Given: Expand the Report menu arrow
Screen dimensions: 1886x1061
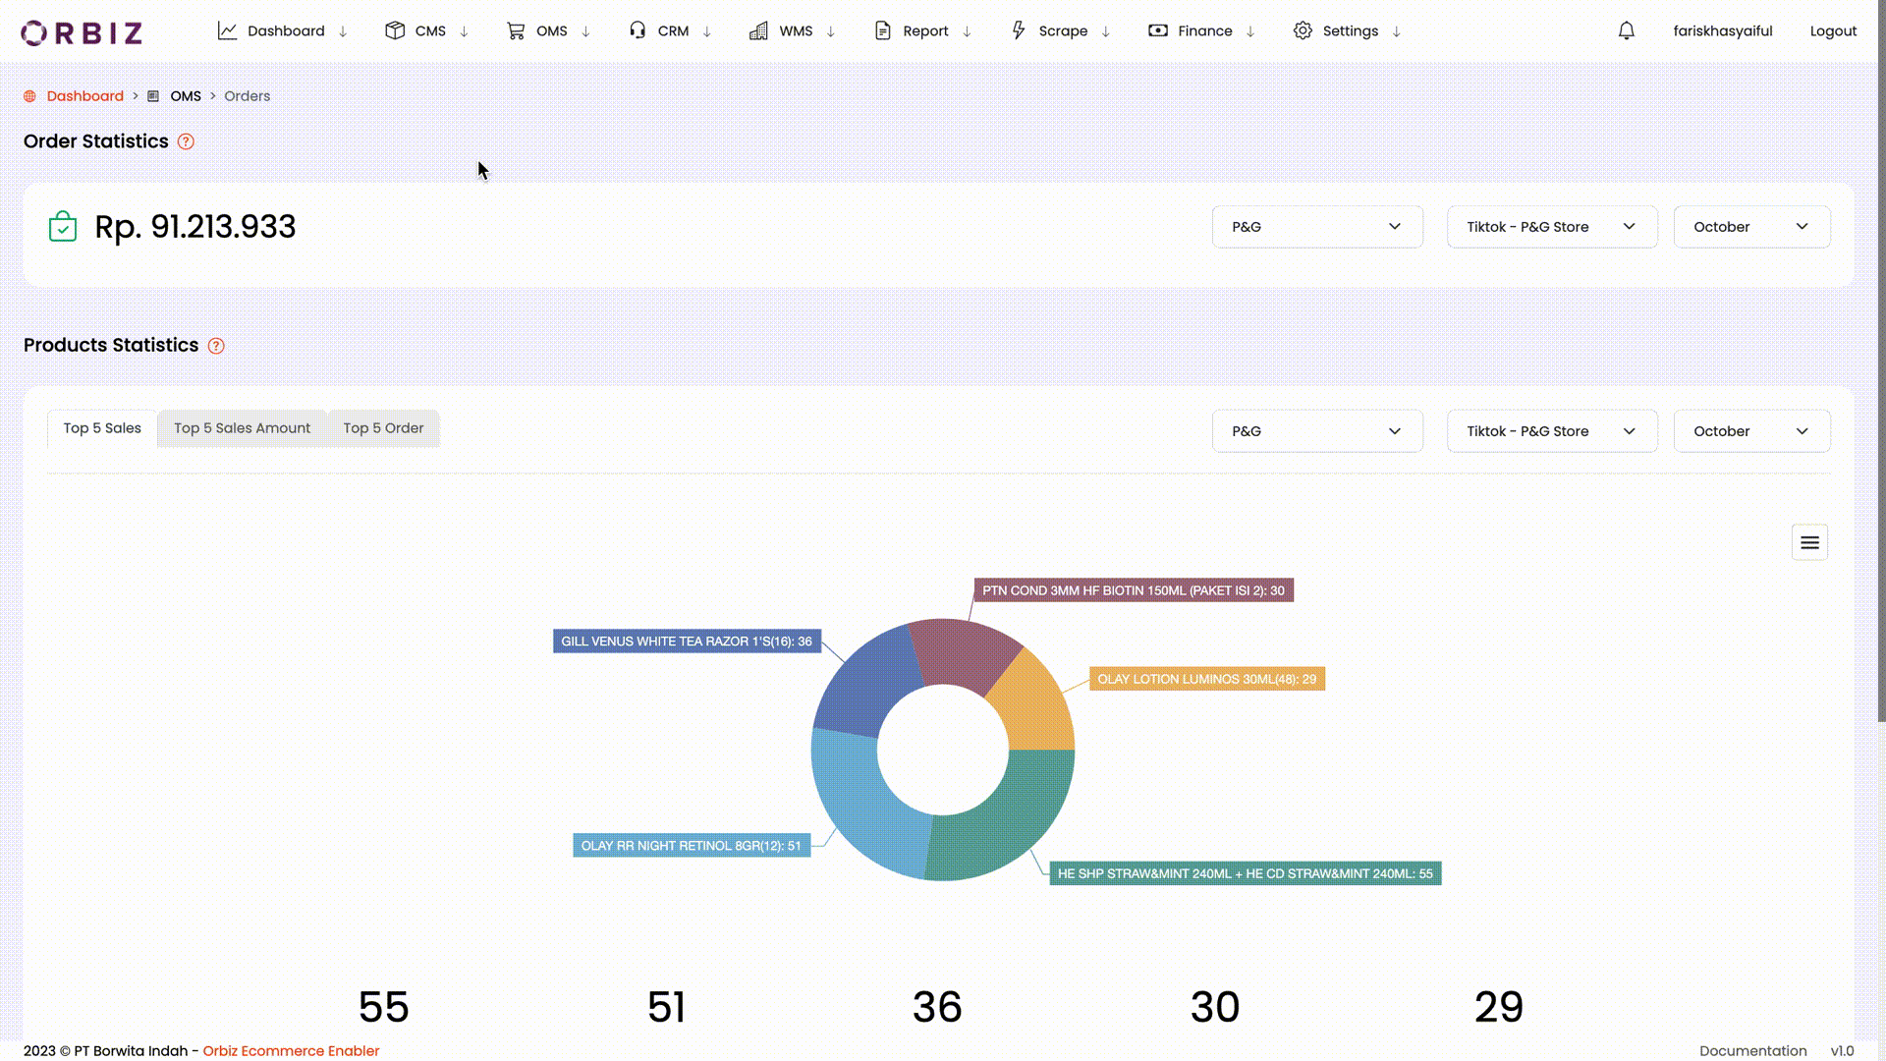Looking at the screenshot, I should [967, 31].
